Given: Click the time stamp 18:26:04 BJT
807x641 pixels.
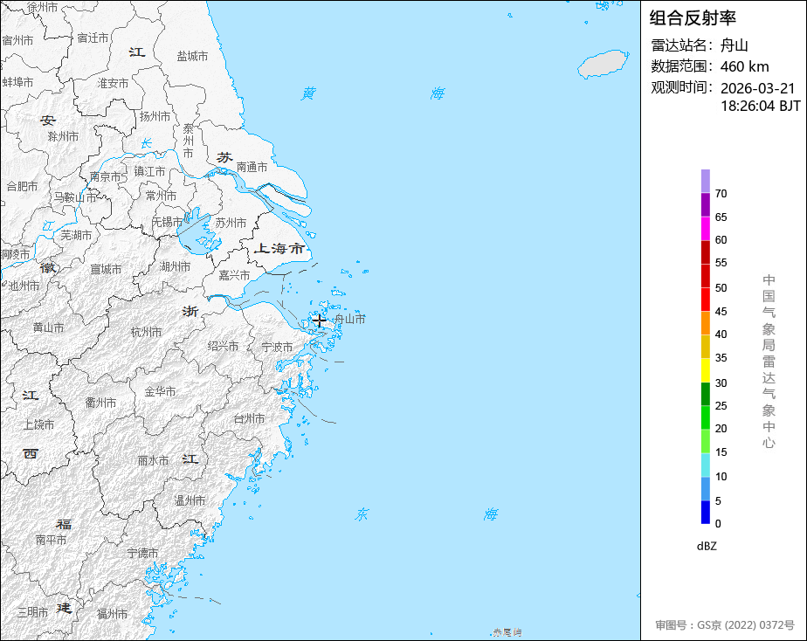Looking at the screenshot, I should (760, 106).
